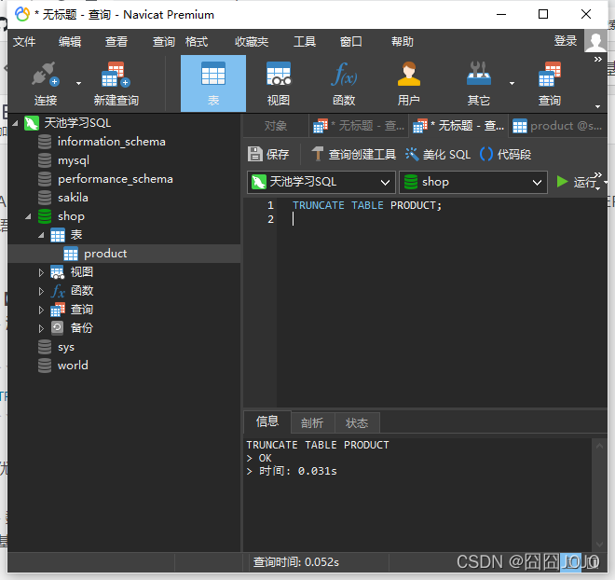Expand the 查询 (queries) node
The width and height of the screenshot is (615, 580).
(41, 310)
